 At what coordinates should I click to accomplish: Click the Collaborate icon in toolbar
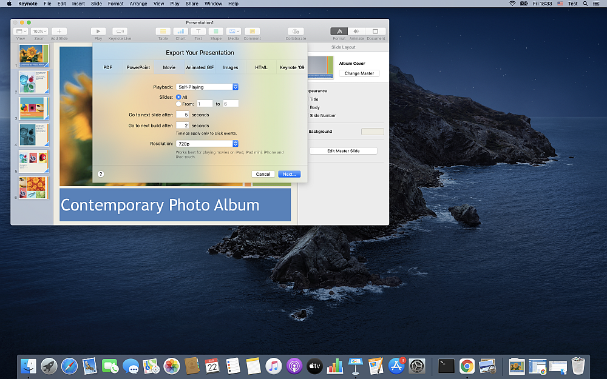pyautogui.click(x=296, y=31)
